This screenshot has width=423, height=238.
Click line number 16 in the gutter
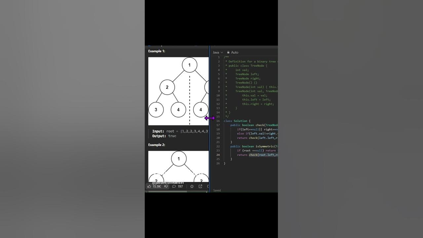[218, 121]
